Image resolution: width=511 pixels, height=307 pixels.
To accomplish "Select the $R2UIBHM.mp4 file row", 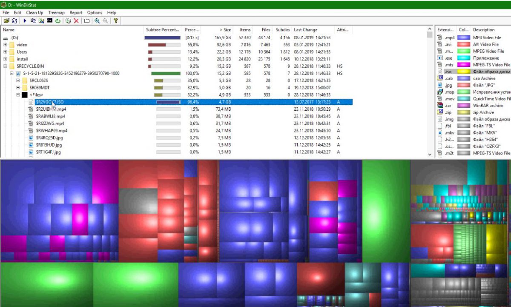I will [51, 109].
